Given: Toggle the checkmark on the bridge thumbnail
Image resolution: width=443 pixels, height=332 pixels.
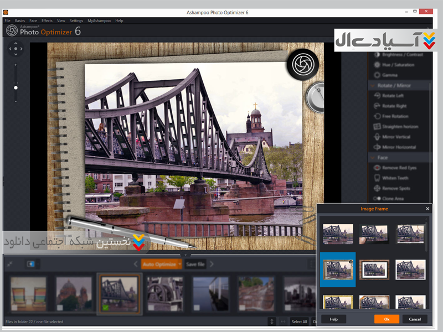Looking at the screenshot, I should pyautogui.click(x=105, y=307).
